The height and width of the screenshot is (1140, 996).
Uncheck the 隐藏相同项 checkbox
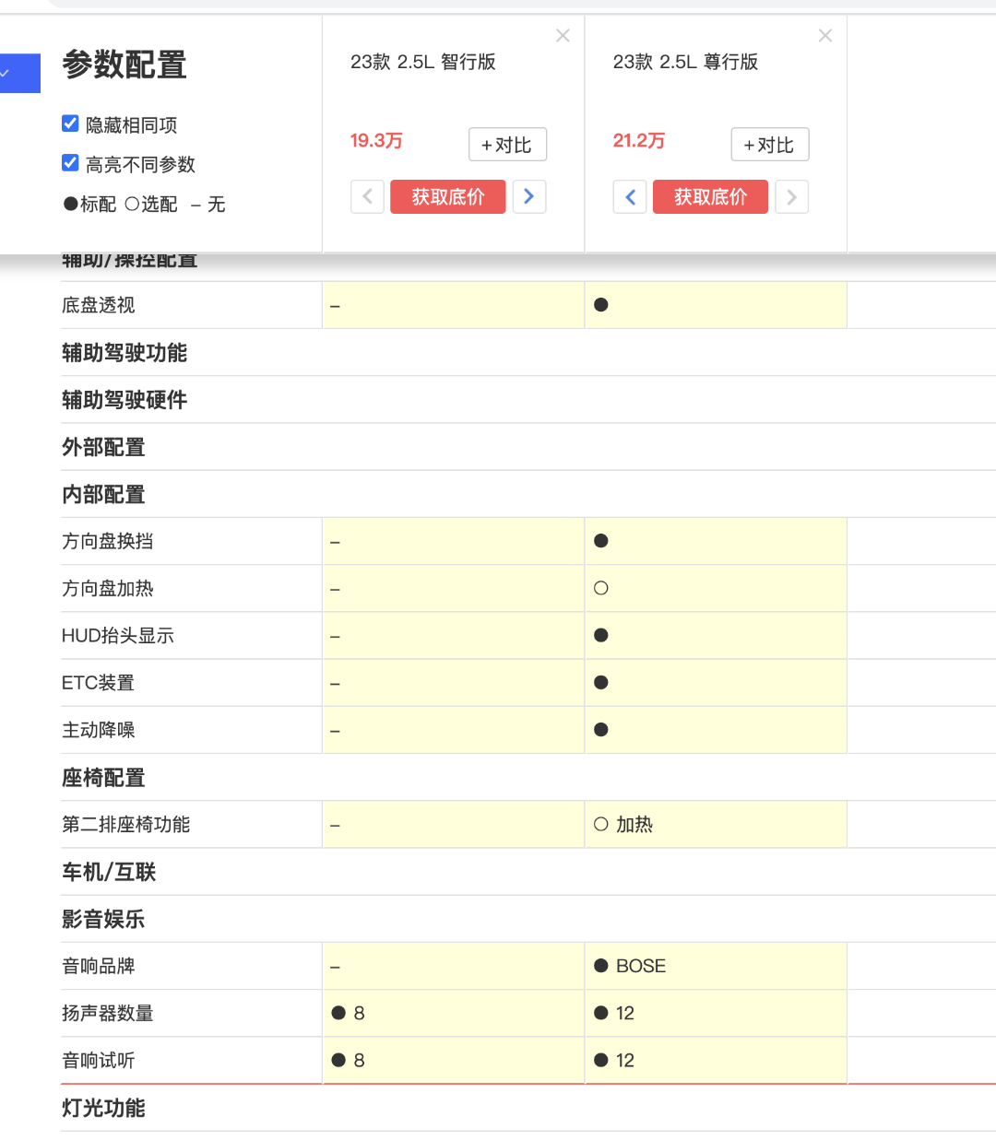[x=70, y=123]
